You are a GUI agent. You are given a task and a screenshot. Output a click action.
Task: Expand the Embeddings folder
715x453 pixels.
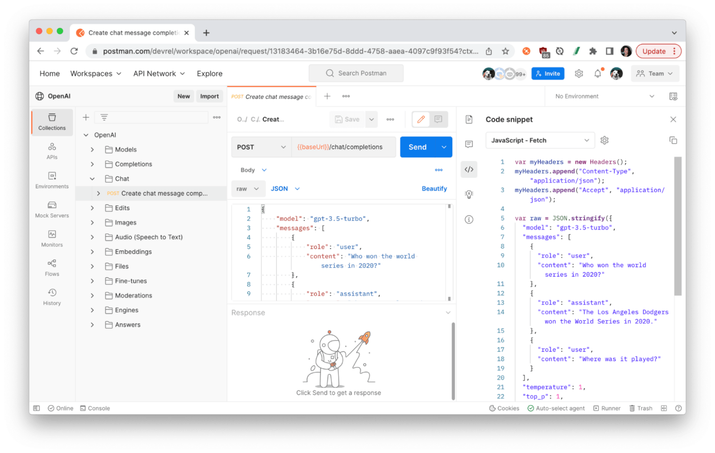(92, 252)
